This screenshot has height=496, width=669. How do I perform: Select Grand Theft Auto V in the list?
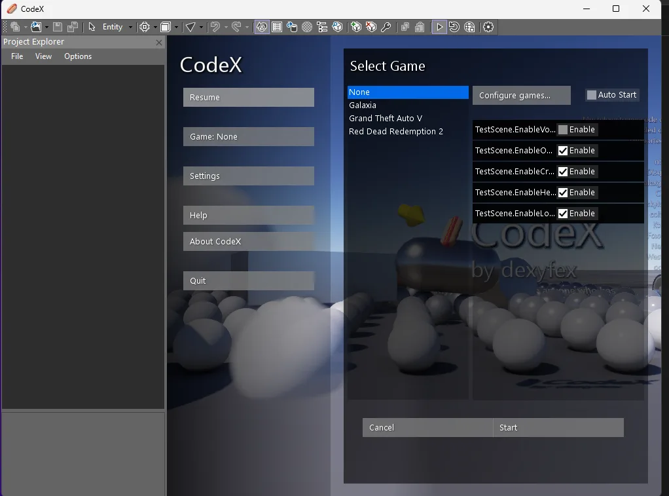tap(408, 119)
